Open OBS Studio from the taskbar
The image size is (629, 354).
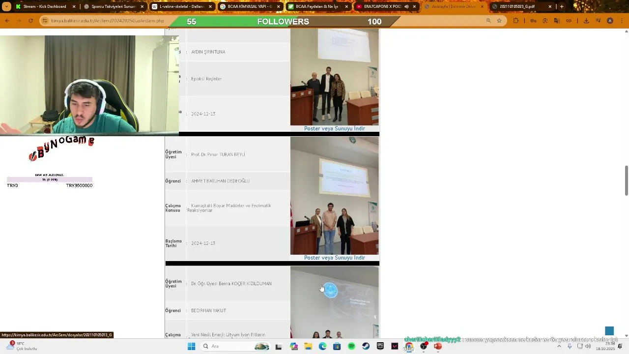coord(424,346)
